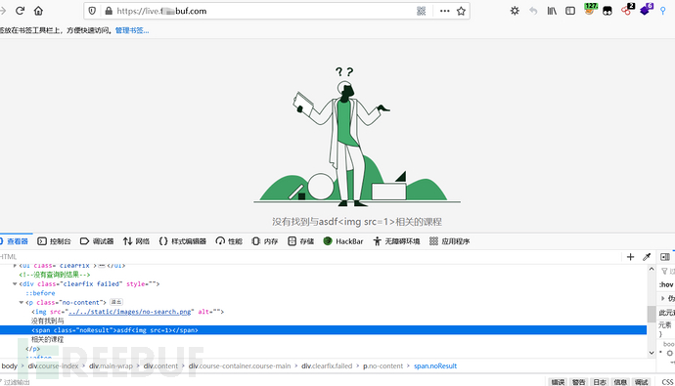Viewport: 675px width, 386px height.
Task: Open the page actions three-dot menu
Action: click(445, 11)
